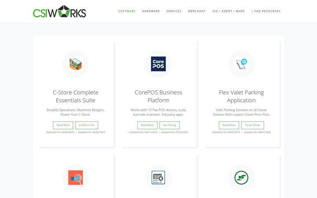Viewport: 317px width, 198px height.
Task: Click the Snap Double Up barcode icon
Action: [x=158, y=178]
